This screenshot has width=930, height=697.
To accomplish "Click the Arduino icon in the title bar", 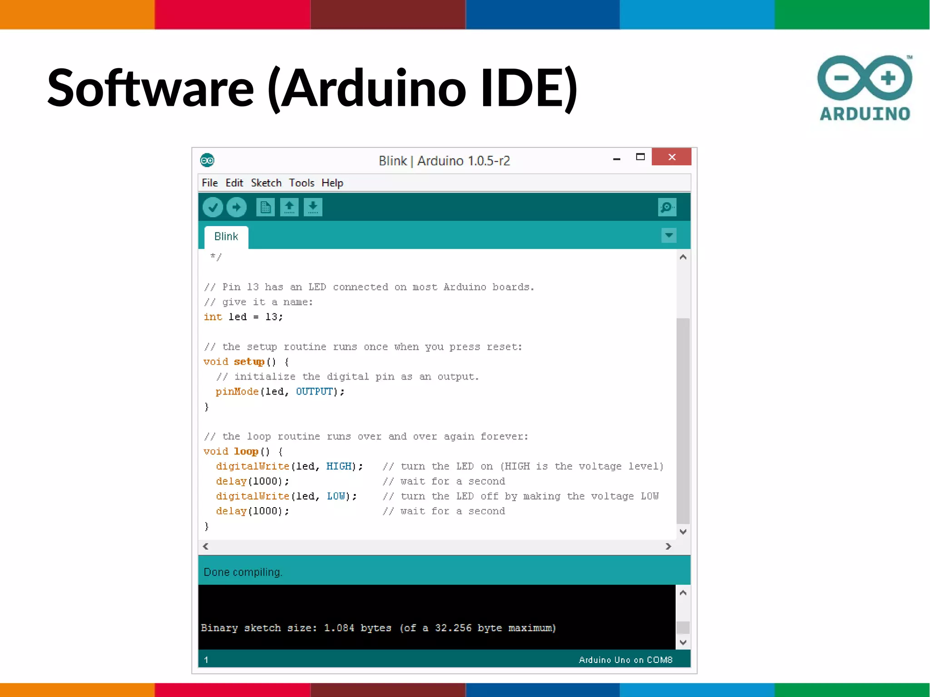I will pos(208,160).
